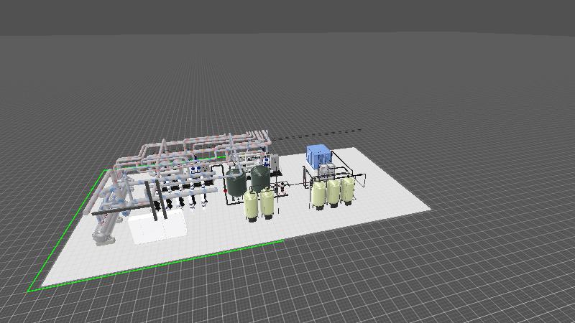The height and width of the screenshot is (323, 575).
Task: Click the left dark green tank
Action: click(234, 182)
